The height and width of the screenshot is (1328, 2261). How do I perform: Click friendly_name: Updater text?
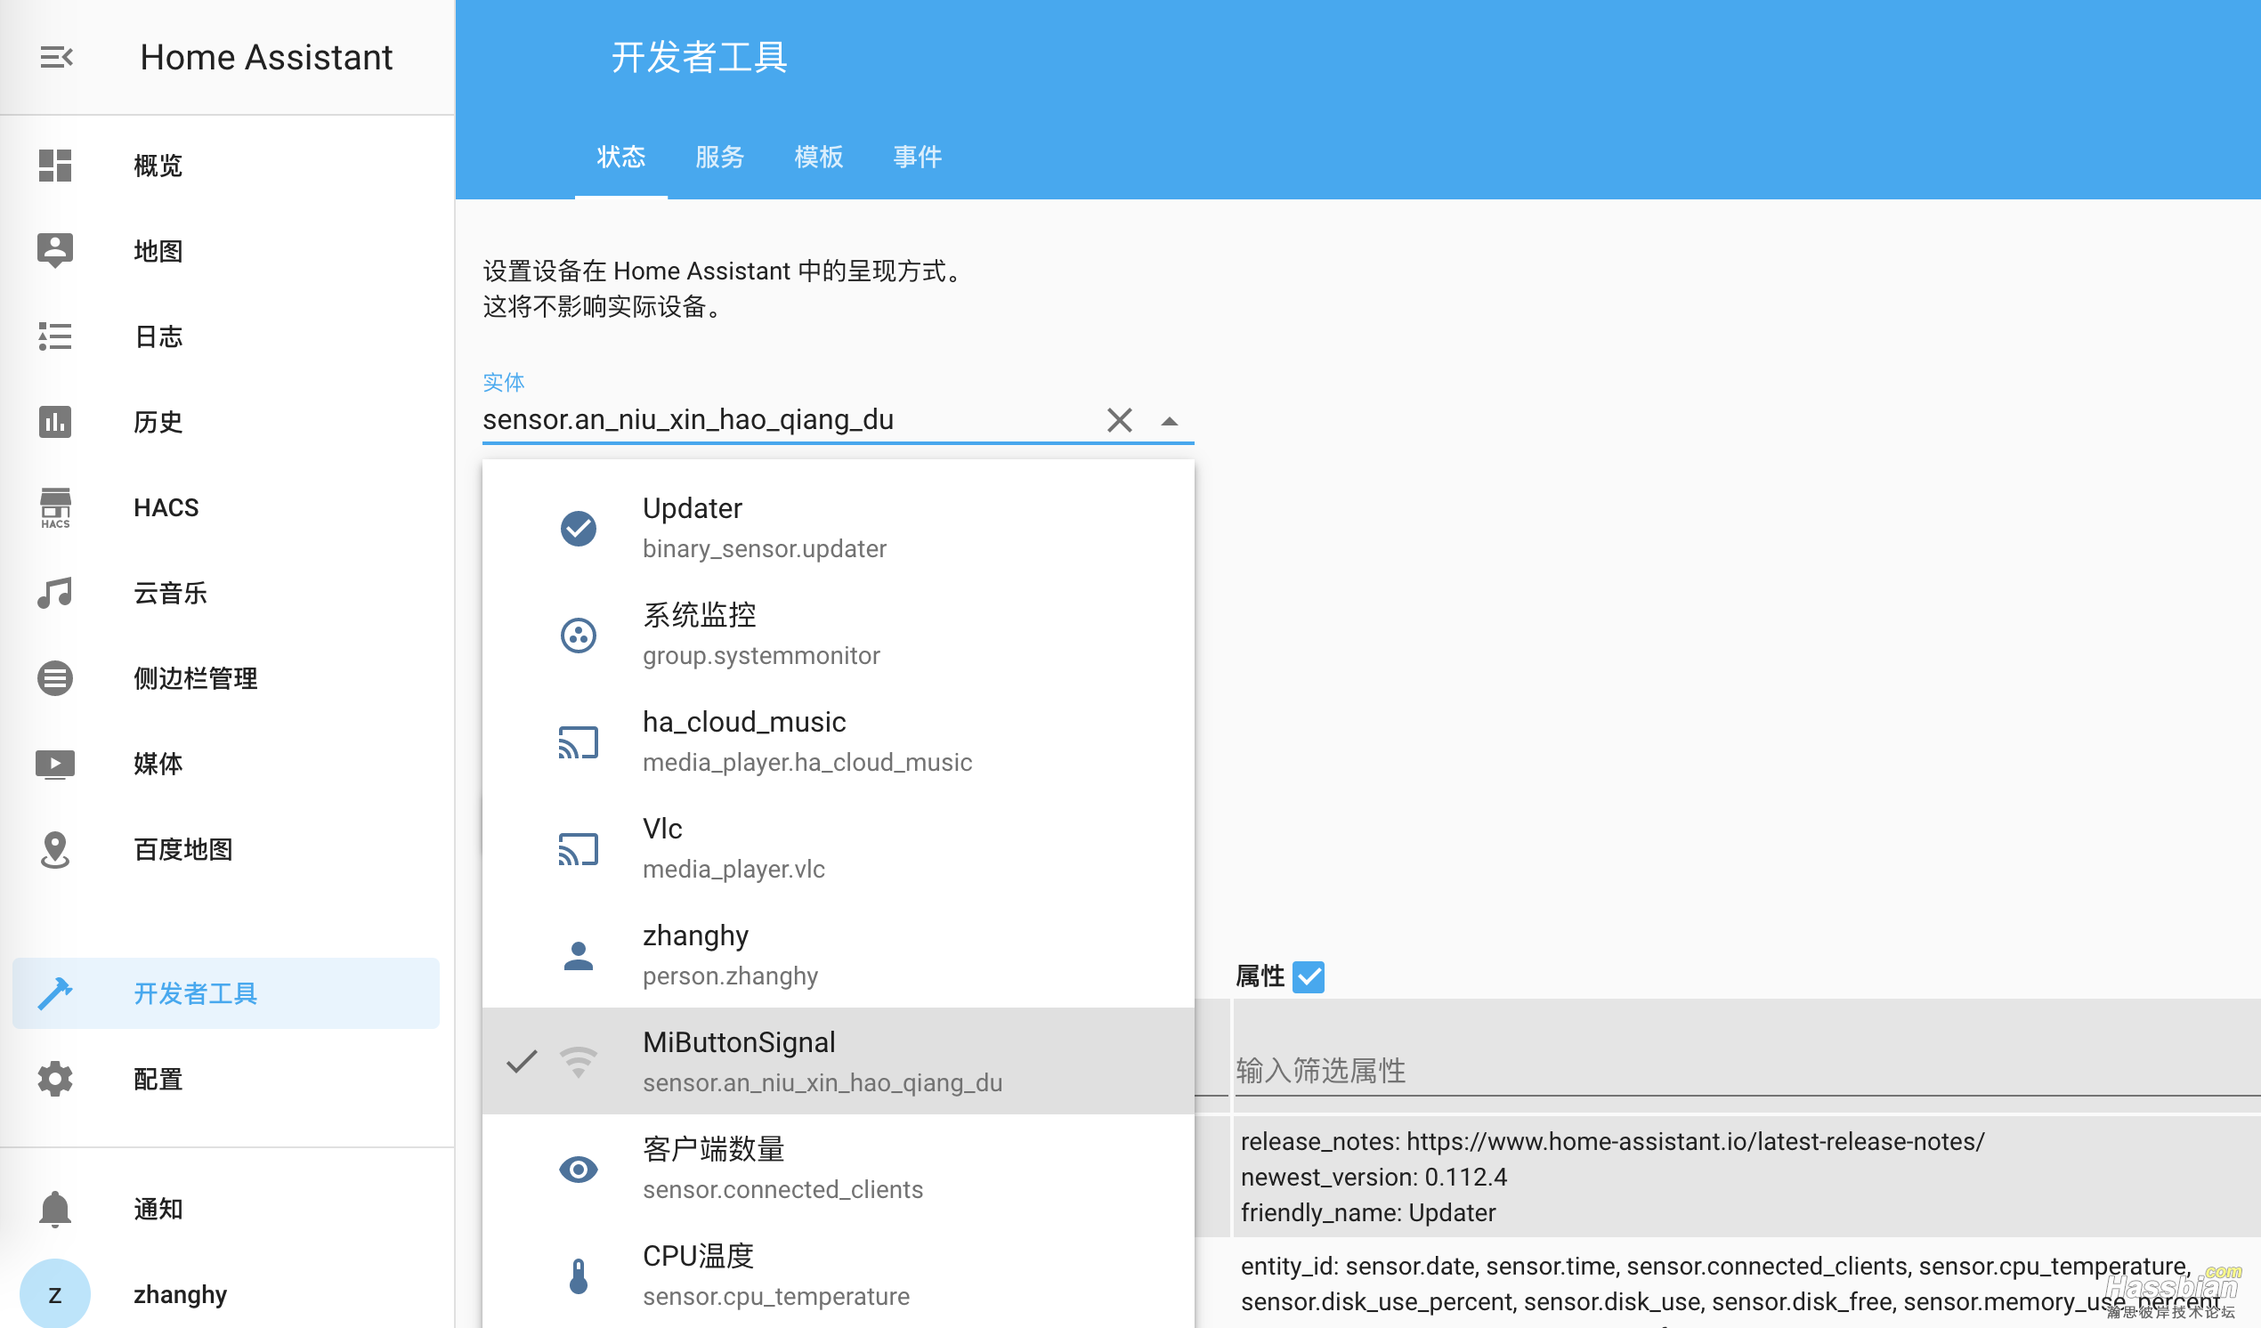[1368, 1213]
